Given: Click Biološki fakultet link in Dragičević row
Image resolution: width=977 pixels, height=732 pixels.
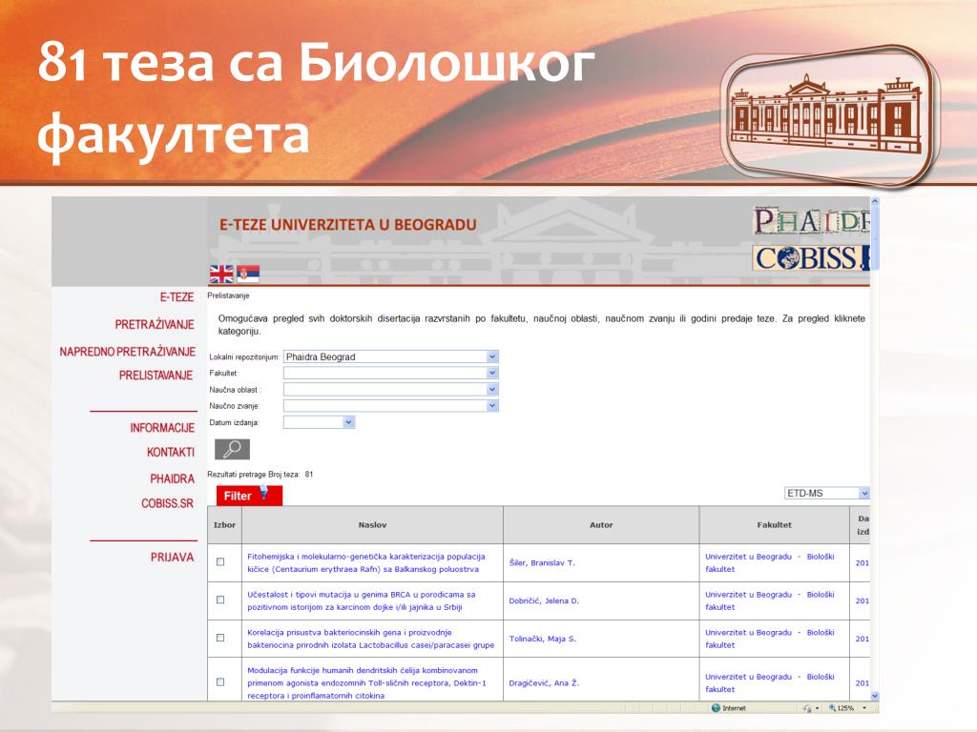Looking at the screenshot, I should 770,682.
